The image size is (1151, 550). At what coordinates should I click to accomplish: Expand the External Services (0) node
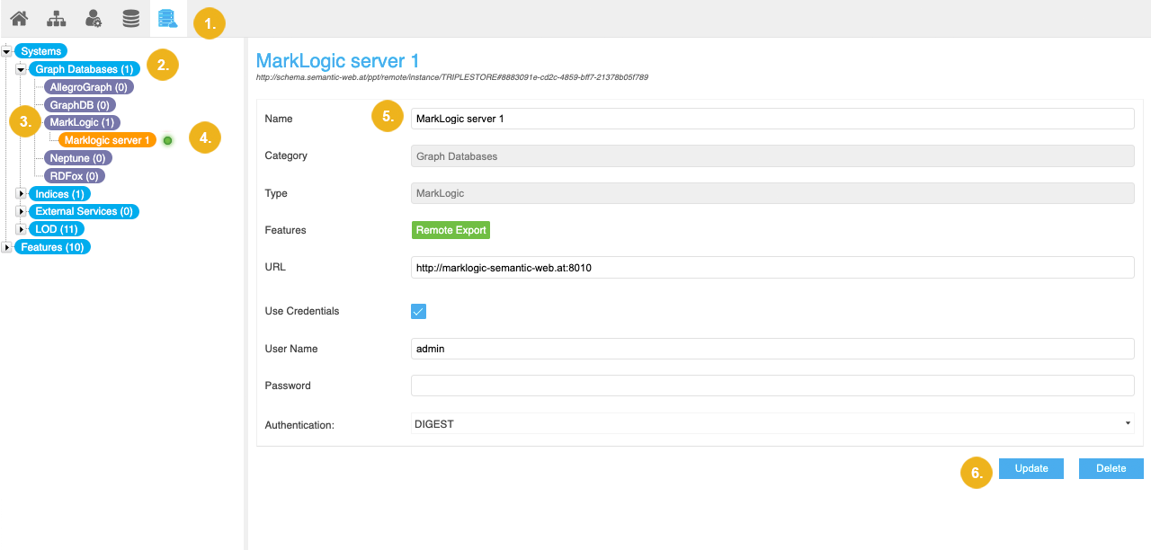coord(21,211)
